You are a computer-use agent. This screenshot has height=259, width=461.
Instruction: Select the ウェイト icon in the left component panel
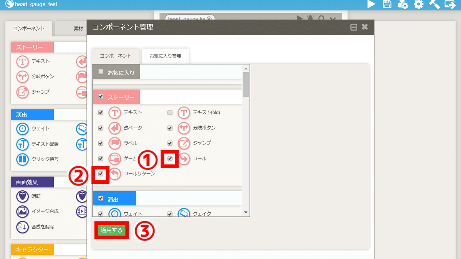[22, 129]
